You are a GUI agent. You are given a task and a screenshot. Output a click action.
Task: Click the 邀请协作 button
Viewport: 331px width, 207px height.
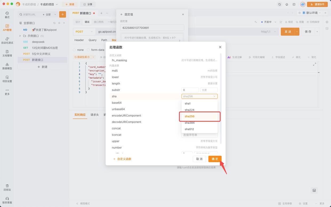click(317, 4)
